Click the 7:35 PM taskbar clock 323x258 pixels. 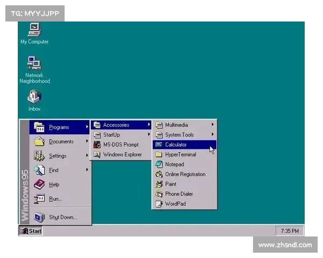290,231
